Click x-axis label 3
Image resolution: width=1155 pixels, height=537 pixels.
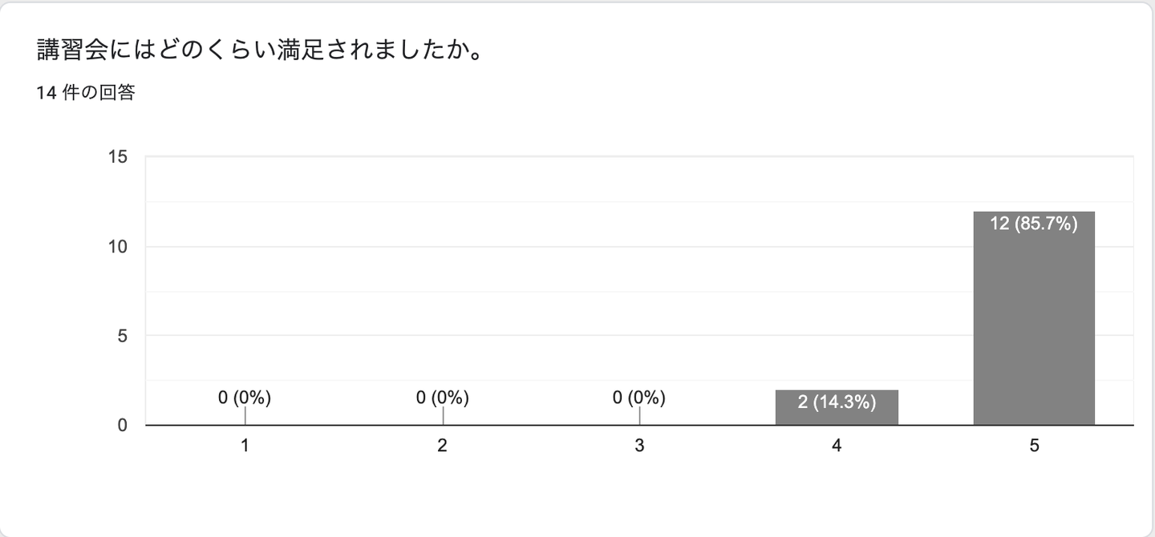[639, 446]
